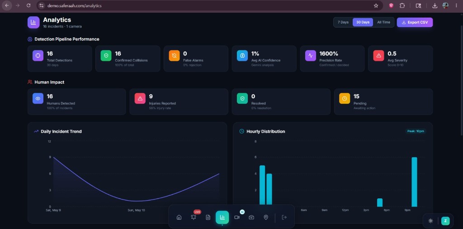This screenshot has width=463, height=229.
Task: Click the site information icon in address bar
Action: (42, 5)
